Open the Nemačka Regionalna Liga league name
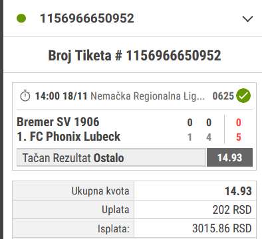The width and height of the screenshot is (262, 239). point(148,96)
